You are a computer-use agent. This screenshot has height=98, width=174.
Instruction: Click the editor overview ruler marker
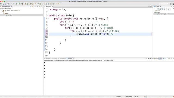point(152,34)
